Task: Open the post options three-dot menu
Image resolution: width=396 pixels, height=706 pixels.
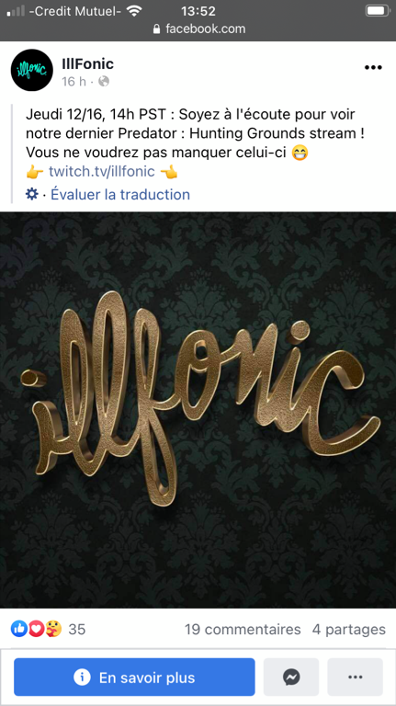Action: click(373, 67)
